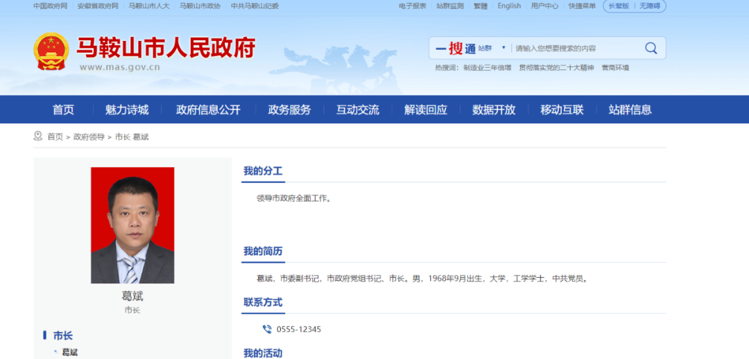Screen dimensions: 749x359
Task: Click the 市长 葛斌 breadcrumb text
Action: (x=132, y=137)
